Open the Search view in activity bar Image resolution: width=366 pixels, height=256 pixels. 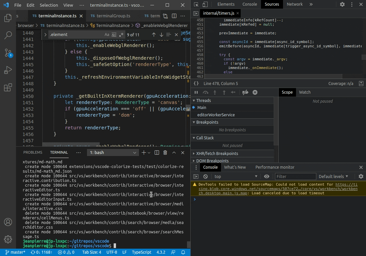click(x=8, y=35)
